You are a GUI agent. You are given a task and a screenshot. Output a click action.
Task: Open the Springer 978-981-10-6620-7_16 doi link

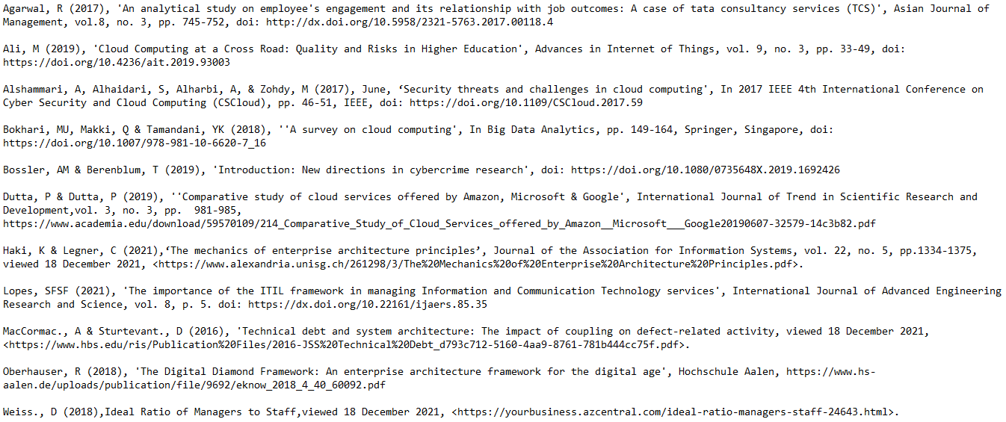click(x=135, y=143)
